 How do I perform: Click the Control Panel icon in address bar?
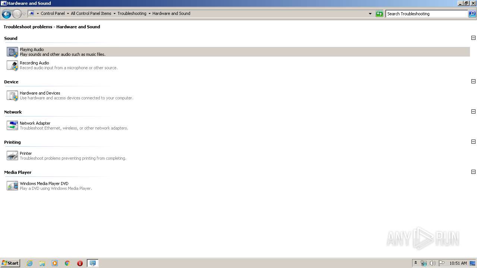coord(31,13)
